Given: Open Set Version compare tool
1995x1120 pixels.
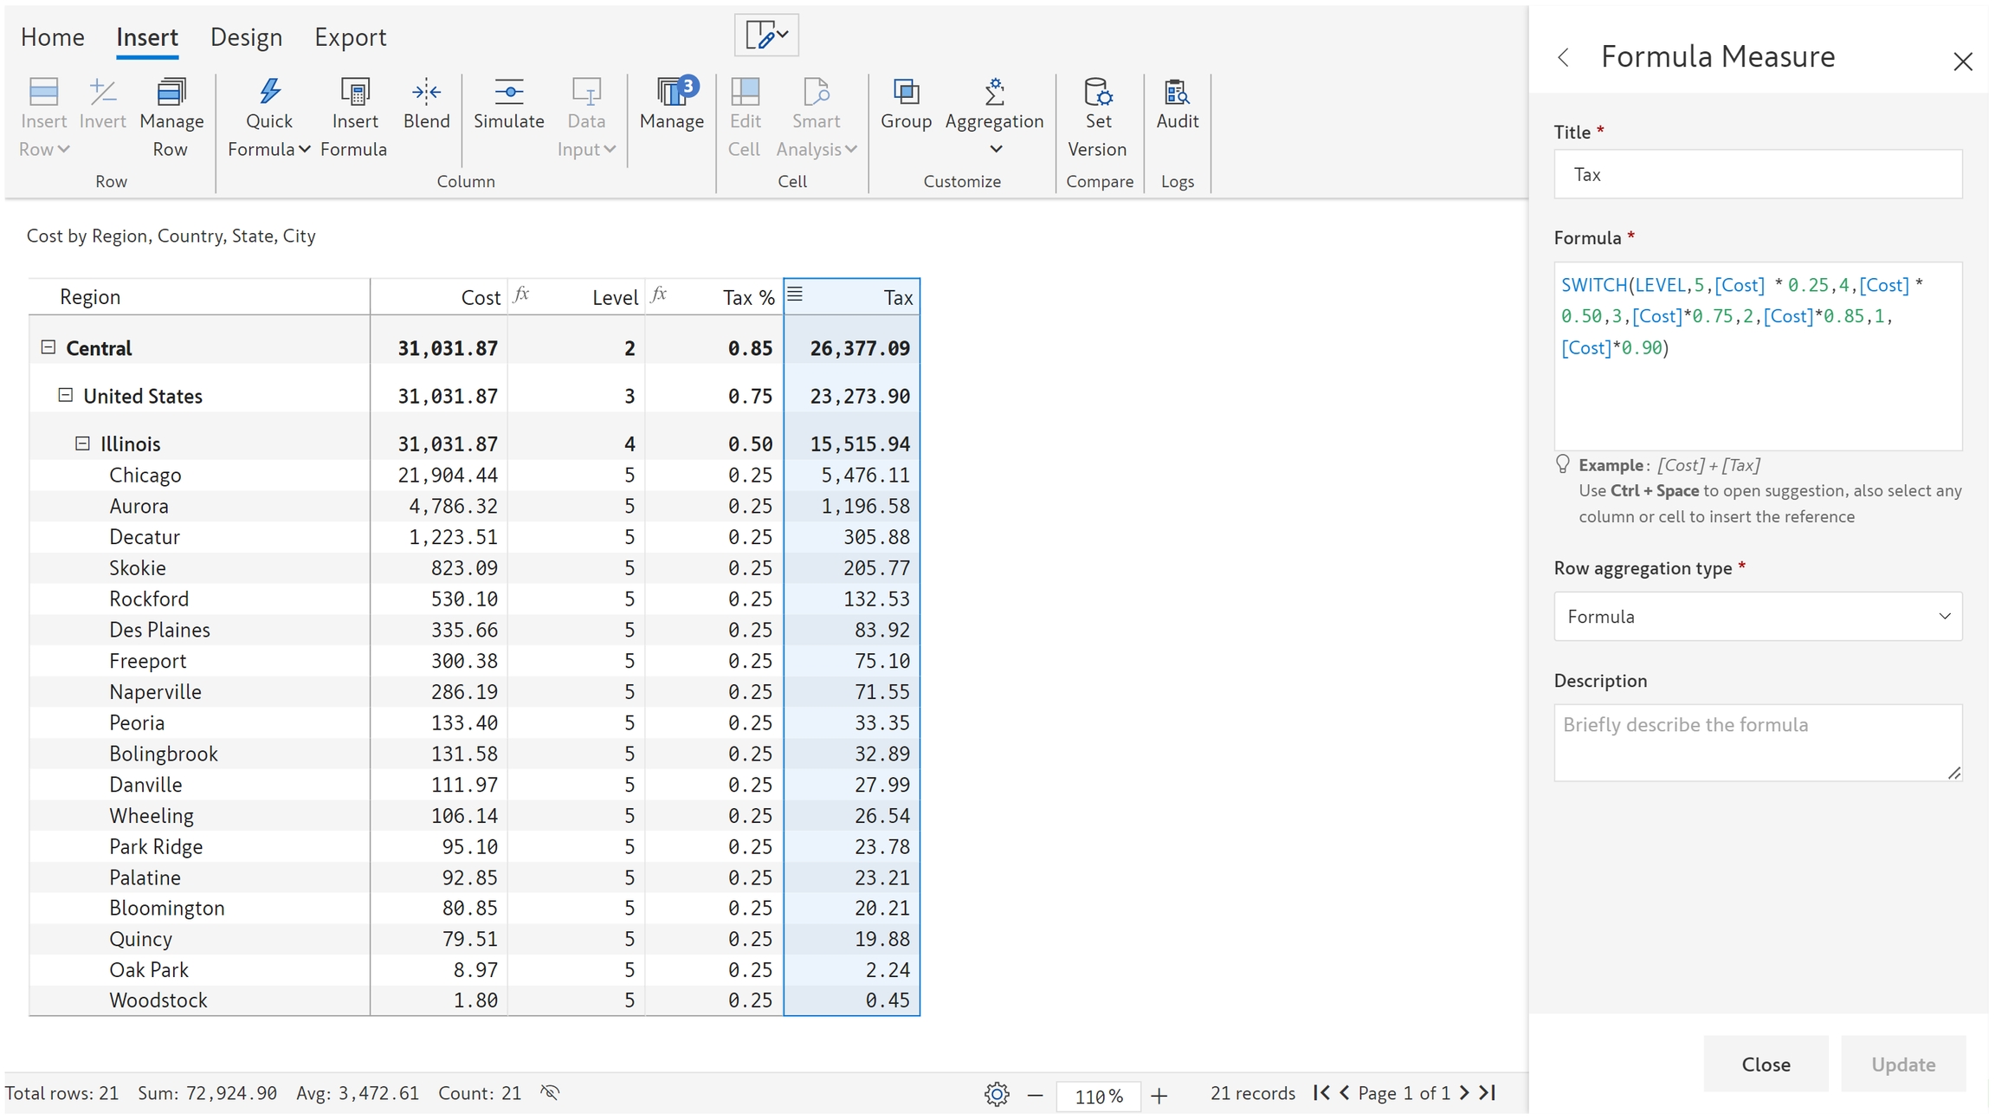Looking at the screenshot, I should (1097, 93).
